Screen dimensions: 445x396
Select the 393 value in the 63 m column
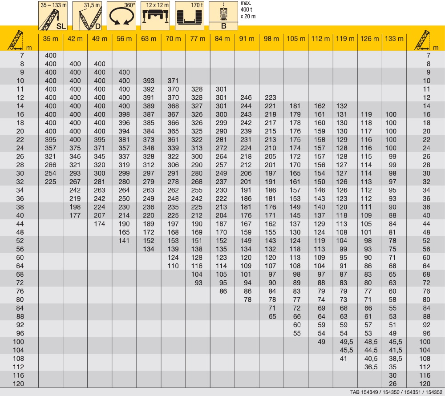pos(149,81)
